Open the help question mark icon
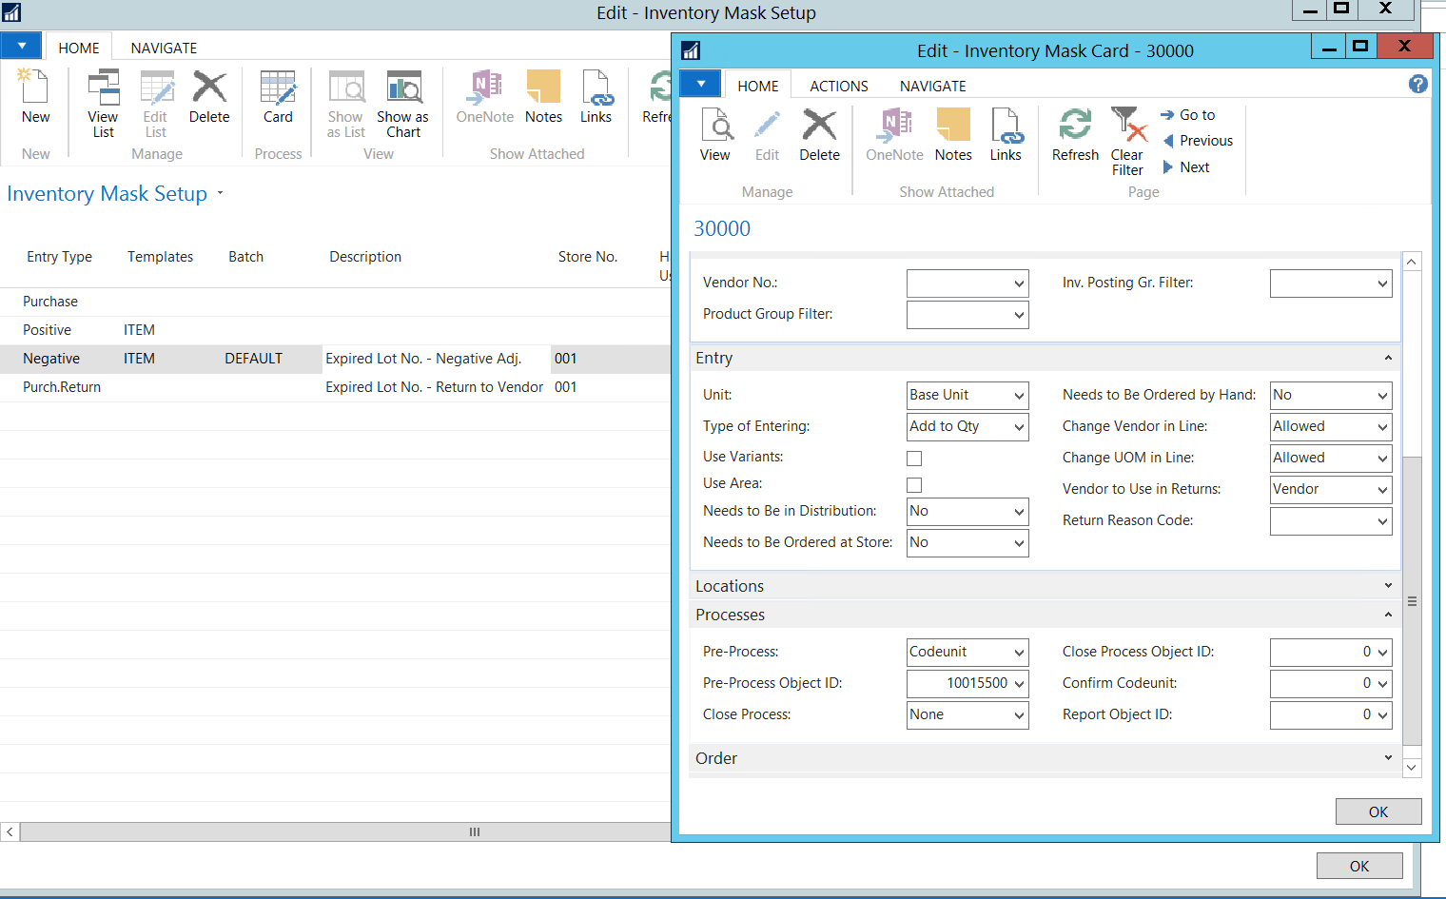The height and width of the screenshot is (899, 1446). click(x=1417, y=84)
